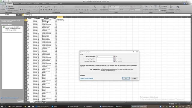Select the Обычный cell style

coord(114,7)
